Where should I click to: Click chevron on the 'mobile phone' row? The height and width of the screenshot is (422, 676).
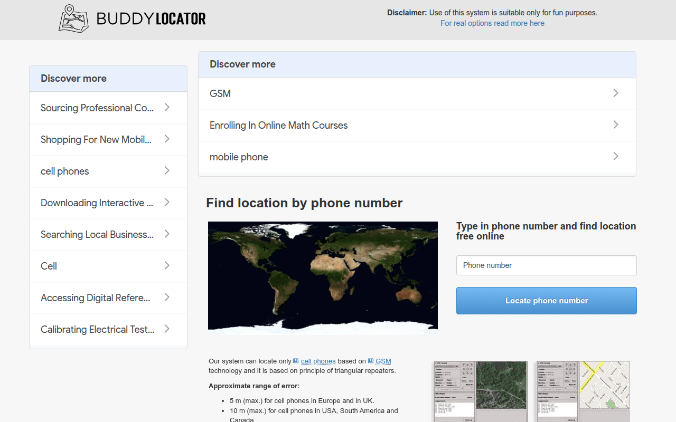pyautogui.click(x=616, y=156)
